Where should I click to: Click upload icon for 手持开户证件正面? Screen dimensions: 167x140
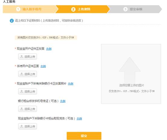pos(22,74)
